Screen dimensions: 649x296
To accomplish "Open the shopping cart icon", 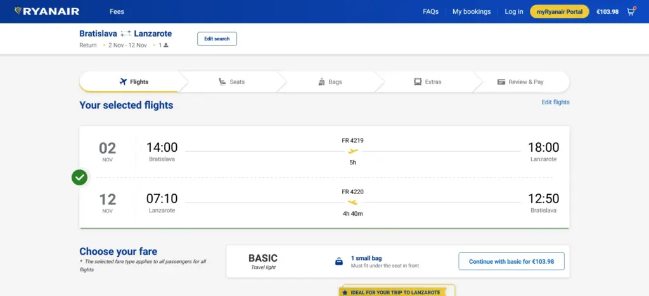I will (631, 11).
